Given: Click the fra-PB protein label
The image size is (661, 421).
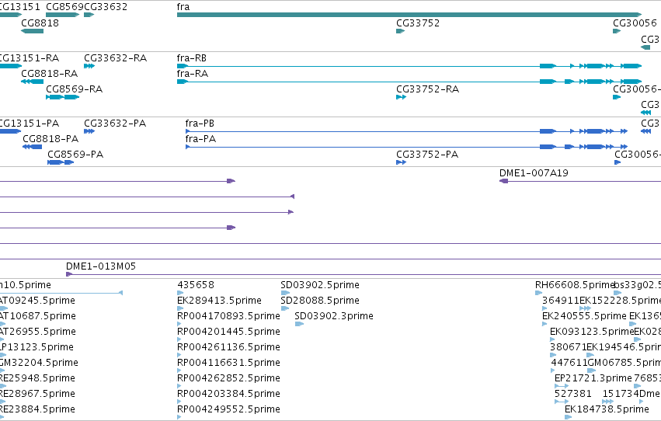Looking at the screenshot, I should pos(200,124).
